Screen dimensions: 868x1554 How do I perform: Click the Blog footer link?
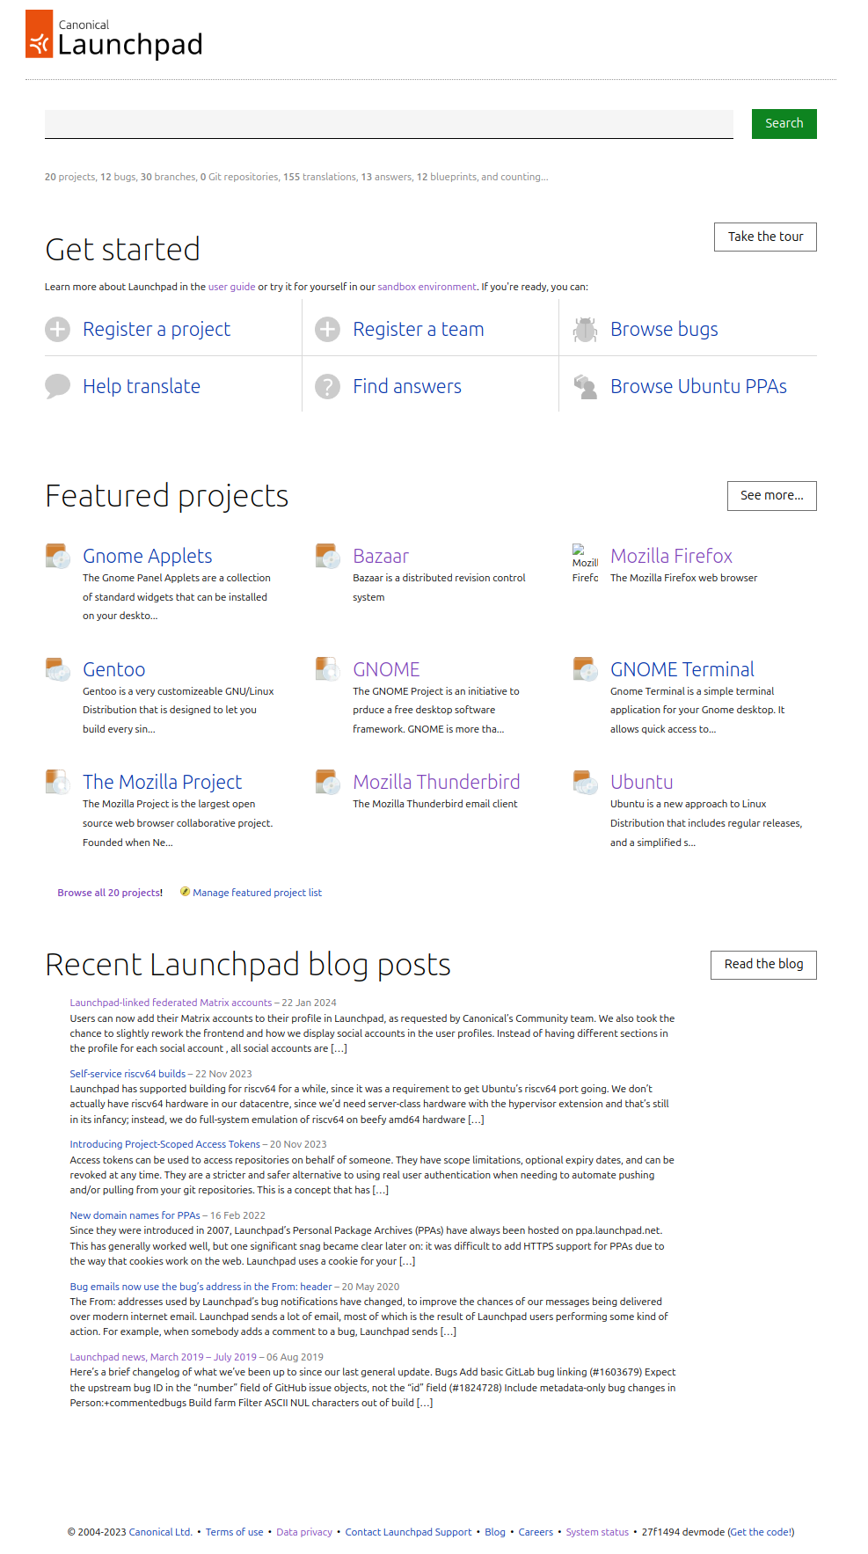point(495,1532)
